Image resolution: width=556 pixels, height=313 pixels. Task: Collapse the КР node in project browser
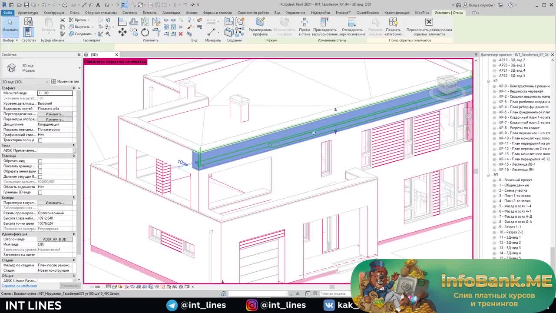coord(489,81)
